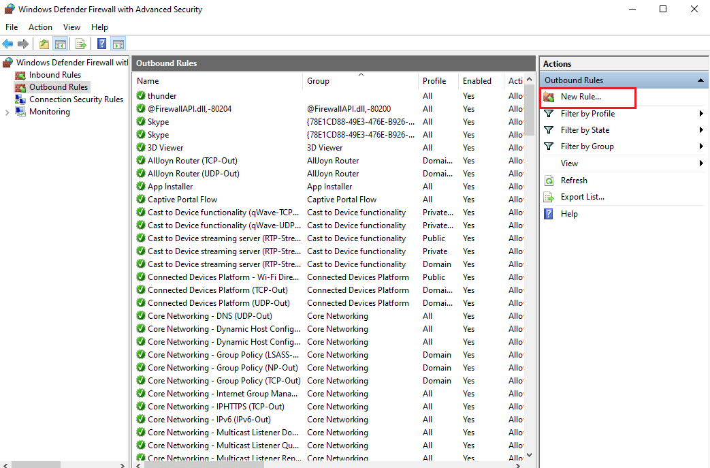Open Filter by Group submenu arrow
Screen dimensions: 710x468
[x=701, y=146]
